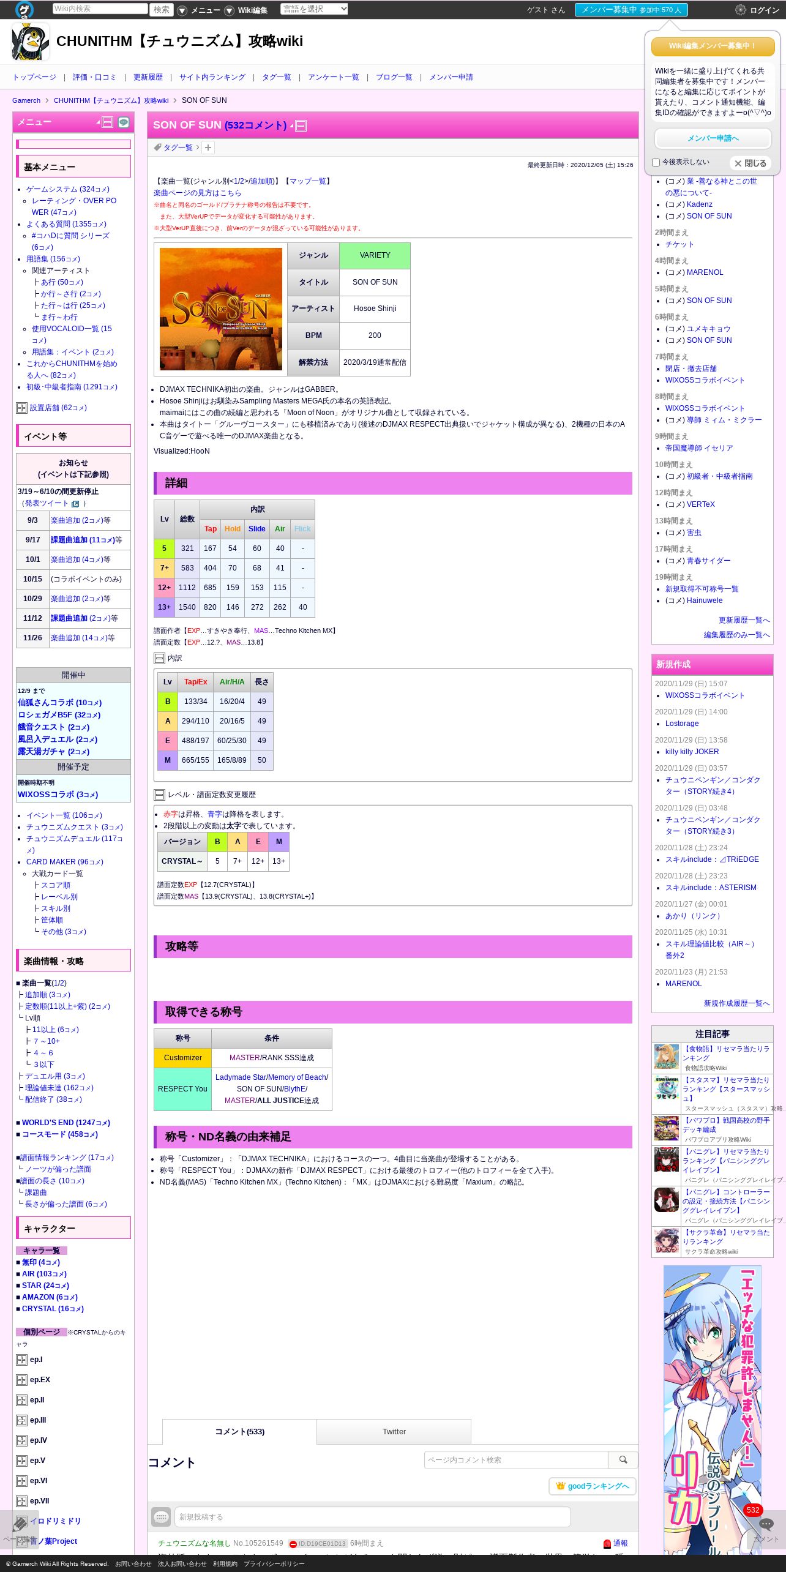The height and width of the screenshot is (1572, 786).
Task: Focus the Wiki内検索 search field
Action: (x=100, y=9)
